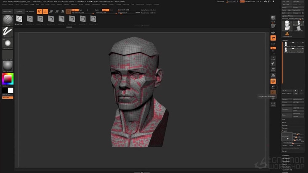Click the BPR render icon
The image size is (308, 173).
[x=273, y=18]
